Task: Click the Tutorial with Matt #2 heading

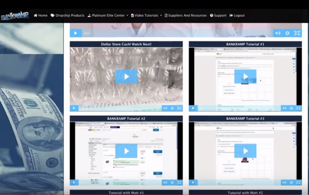Action: pos(245,193)
